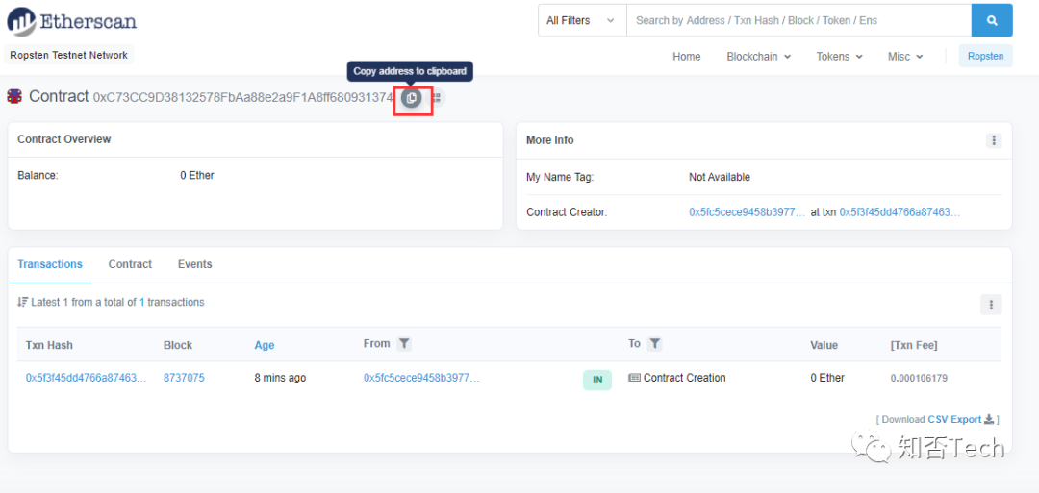Click total of 1 transactions link

(141, 302)
